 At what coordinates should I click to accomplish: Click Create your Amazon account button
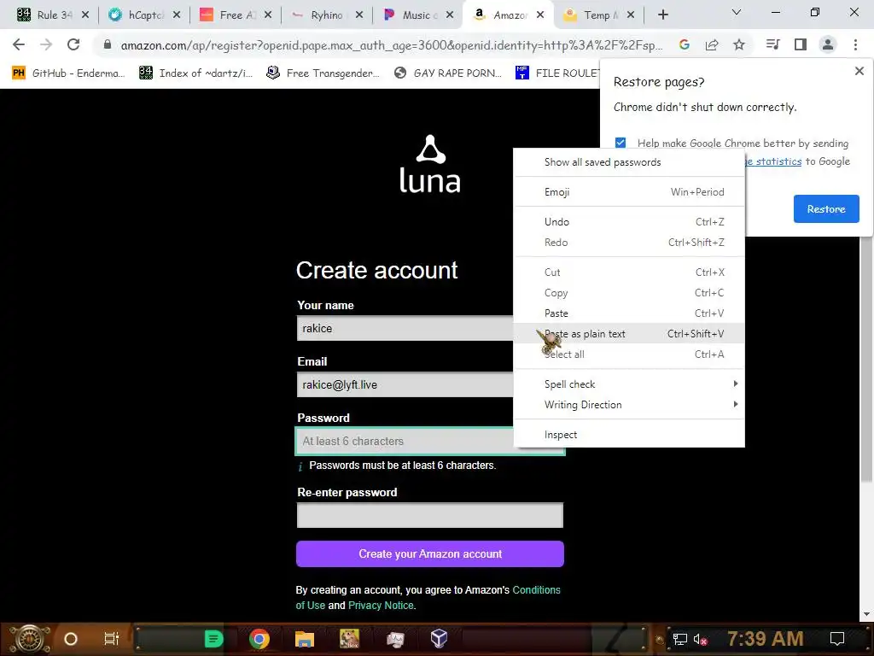(x=430, y=553)
